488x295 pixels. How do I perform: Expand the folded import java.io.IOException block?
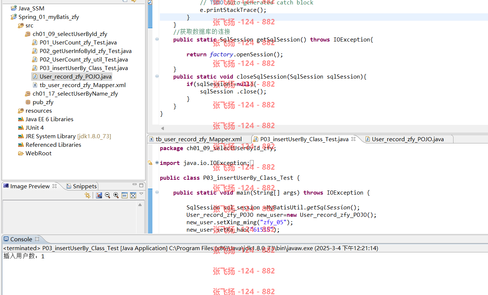click(157, 163)
